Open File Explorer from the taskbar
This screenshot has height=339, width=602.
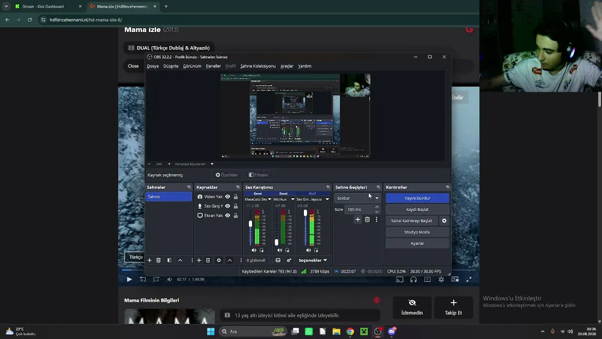point(336,331)
